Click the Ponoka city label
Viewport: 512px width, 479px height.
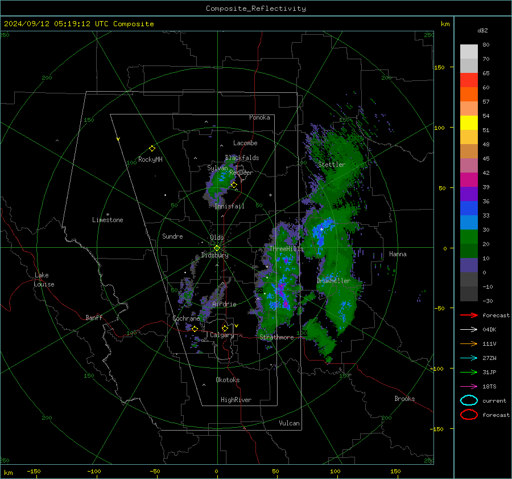coord(259,117)
